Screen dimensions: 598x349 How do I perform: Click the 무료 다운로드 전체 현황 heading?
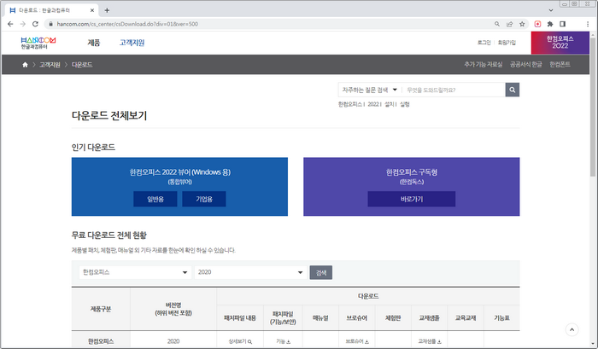[x=109, y=235]
